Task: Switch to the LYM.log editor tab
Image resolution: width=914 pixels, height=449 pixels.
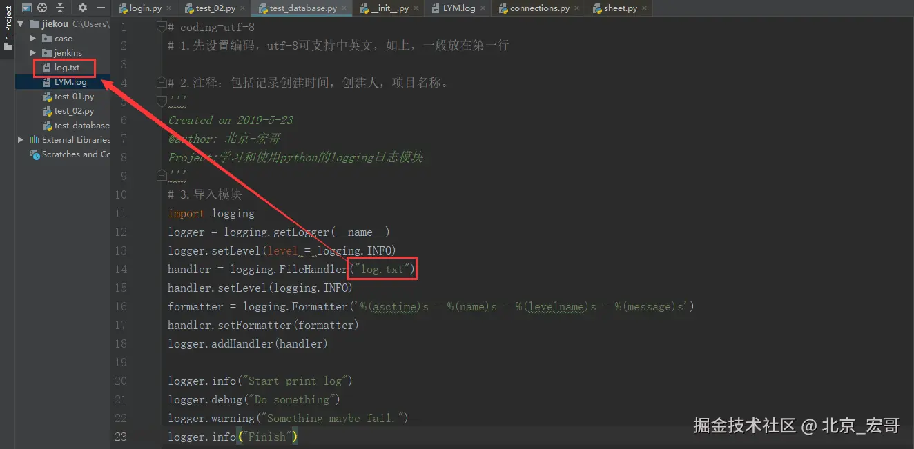Action: pos(459,8)
